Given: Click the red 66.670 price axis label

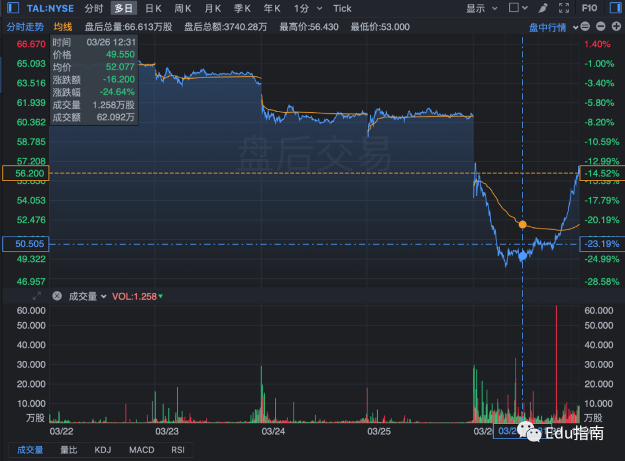Looking at the screenshot, I should pos(31,44).
